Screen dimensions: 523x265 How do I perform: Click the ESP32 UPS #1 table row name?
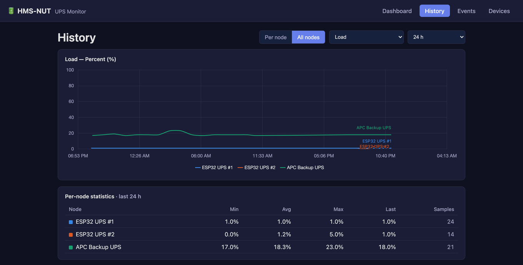tap(95, 222)
